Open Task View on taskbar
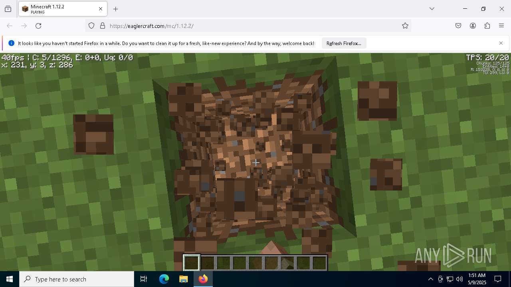511x287 pixels. [144, 279]
